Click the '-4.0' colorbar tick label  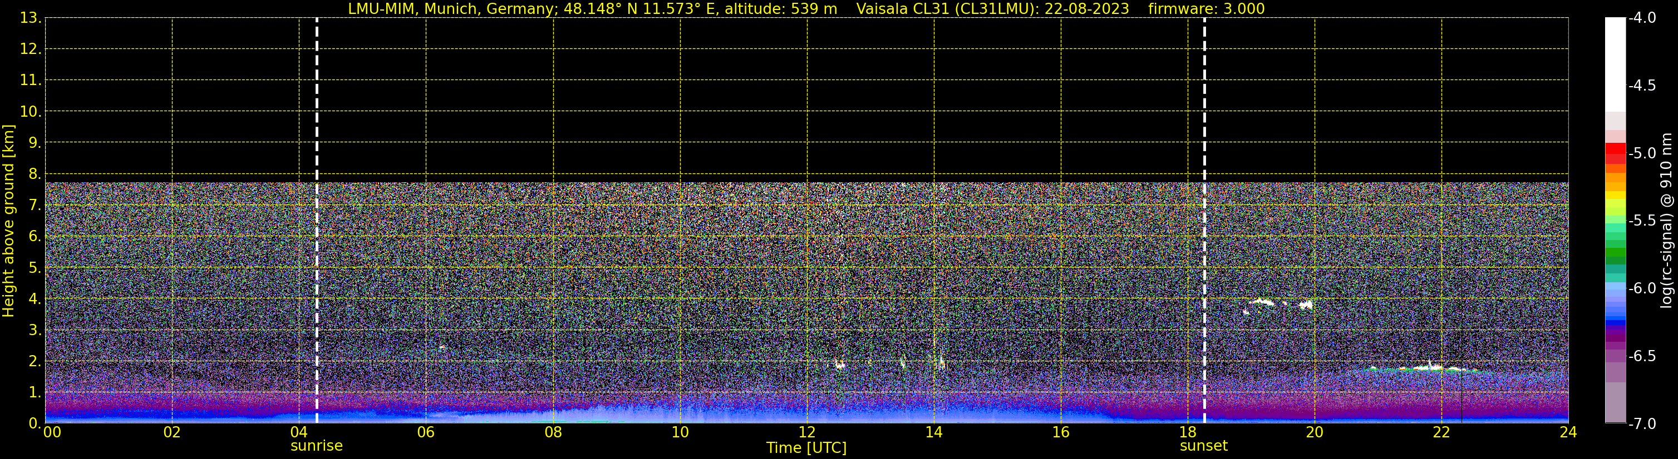pos(1641,18)
